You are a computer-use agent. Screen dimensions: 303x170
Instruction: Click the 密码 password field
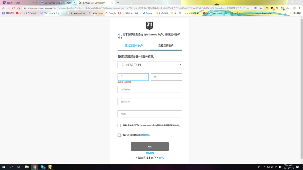150,114
